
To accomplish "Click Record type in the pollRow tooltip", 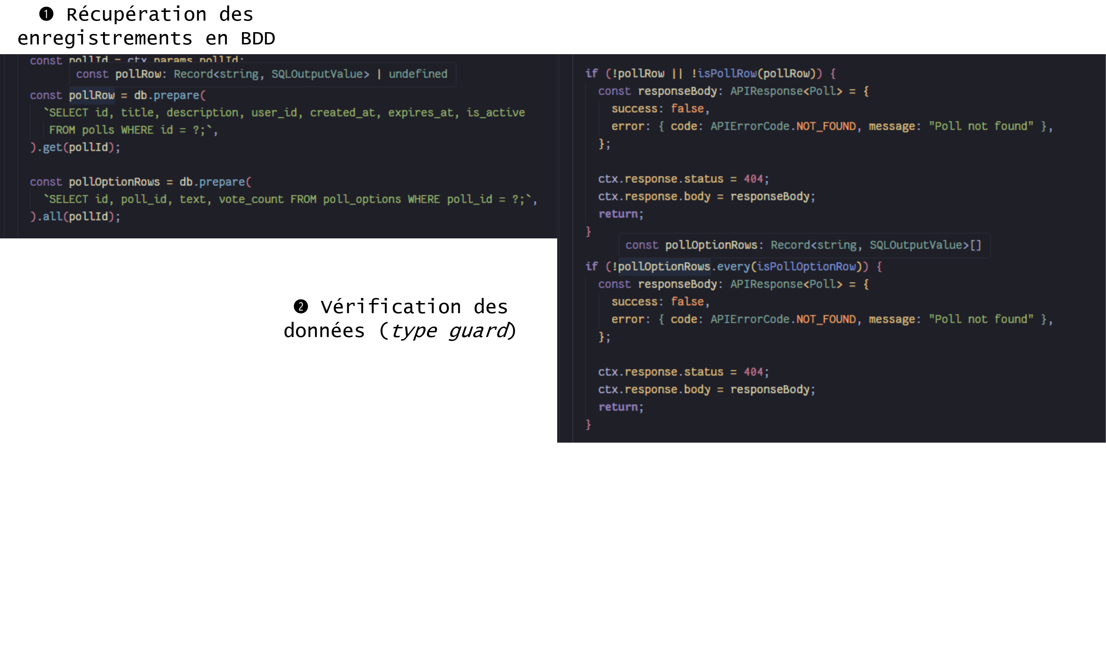I will point(193,74).
